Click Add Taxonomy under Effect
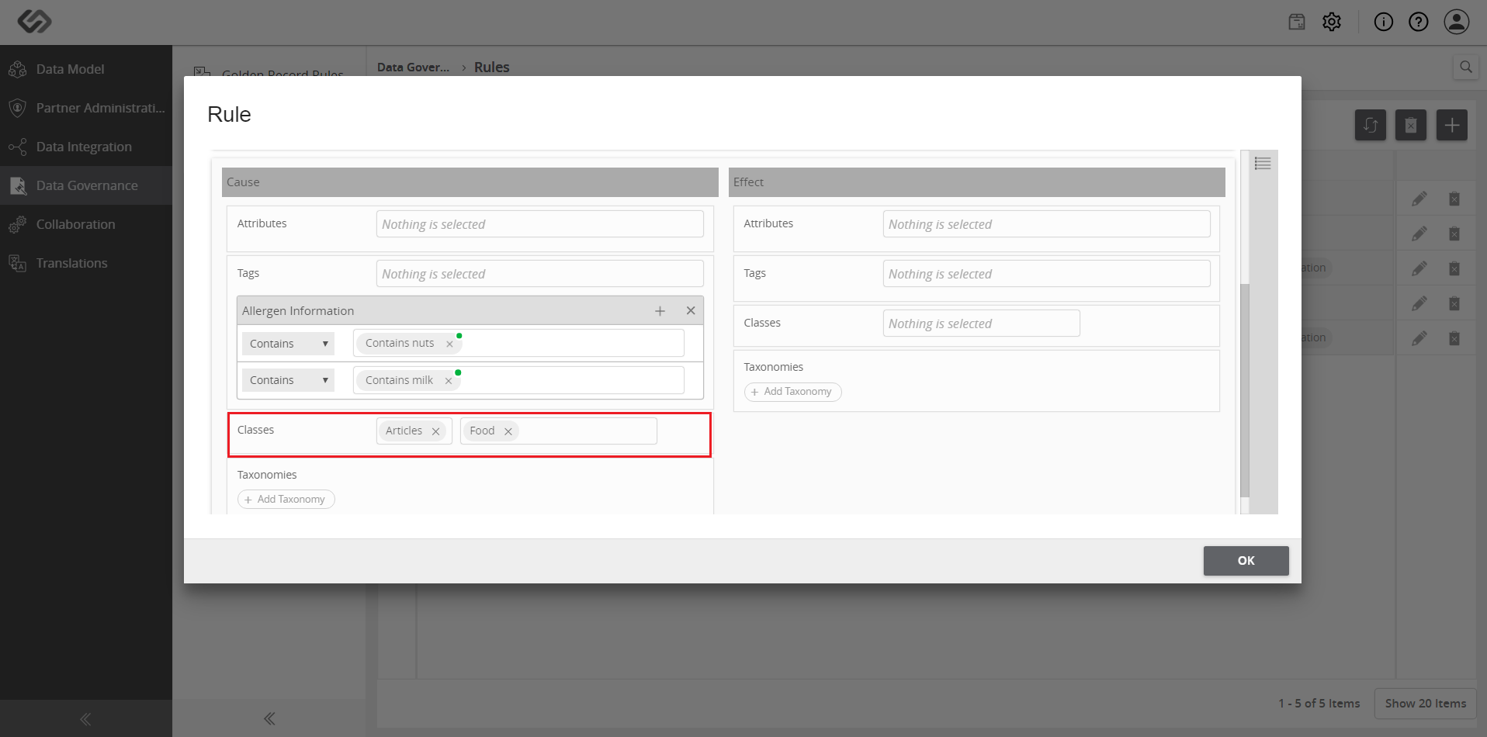 click(792, 392)
